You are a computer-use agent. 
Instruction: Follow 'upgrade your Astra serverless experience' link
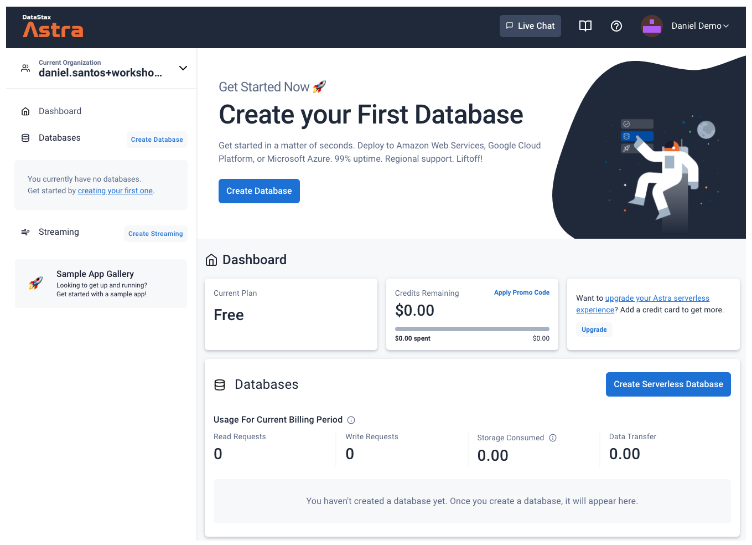coord(642,304)
